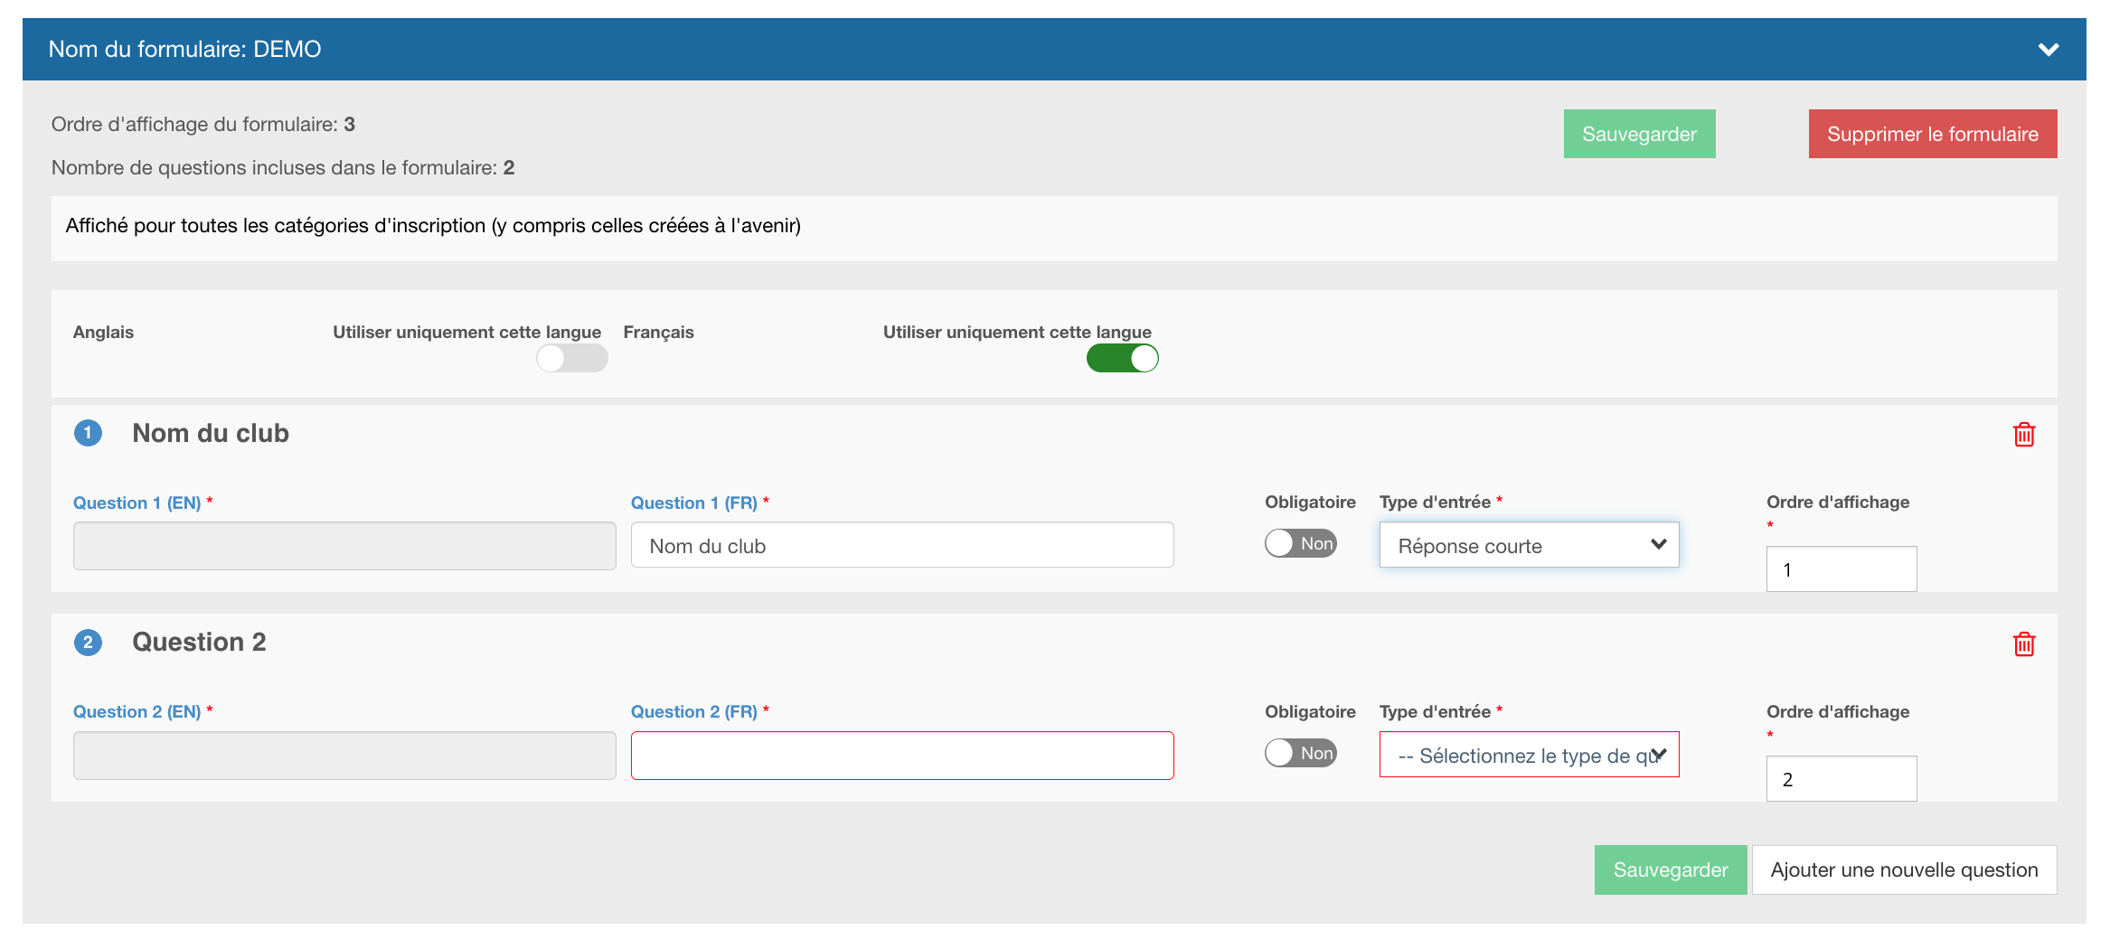Click the Question 1 (FR) text field
2110x949 pixels.
coord(901,545)
